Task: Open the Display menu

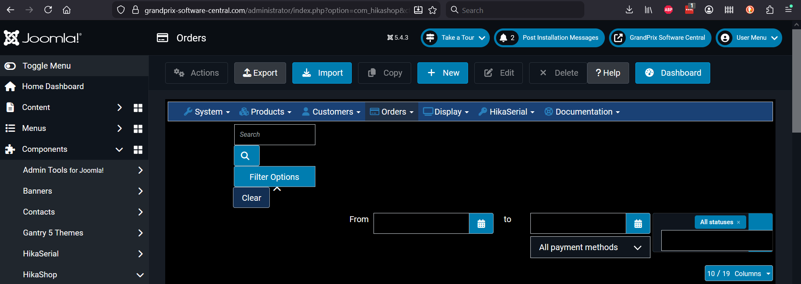Action: click(446, 112)
